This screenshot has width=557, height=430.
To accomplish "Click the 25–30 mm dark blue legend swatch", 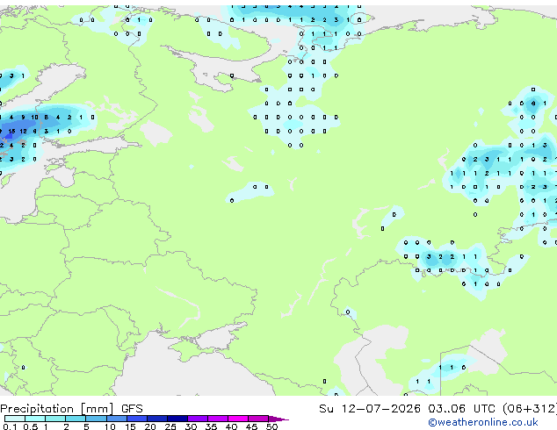I will click(177, 419).
